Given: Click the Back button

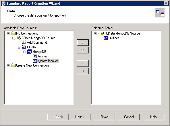Looking at the screenshot, I should coord(58,117).
